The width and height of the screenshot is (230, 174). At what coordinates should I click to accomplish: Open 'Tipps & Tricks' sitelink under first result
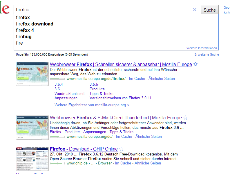(x=101, y=94)
